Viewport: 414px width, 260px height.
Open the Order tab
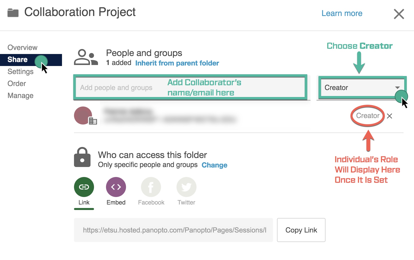point(17,83)
